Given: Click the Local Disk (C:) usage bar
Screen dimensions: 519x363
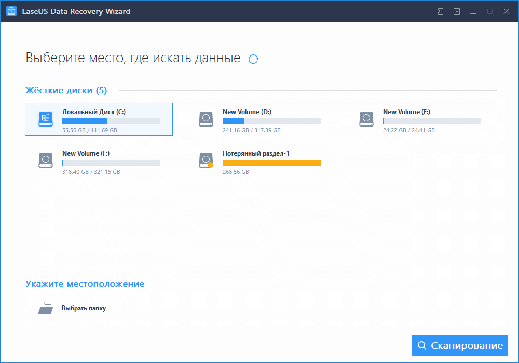Looking at the screenshot, I should (x=111, y=121).
